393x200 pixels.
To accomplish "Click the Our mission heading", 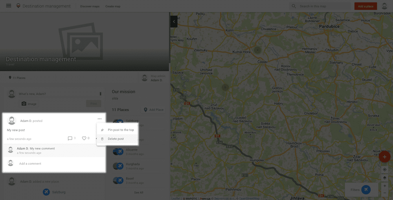I will click(x=123, y=92).
